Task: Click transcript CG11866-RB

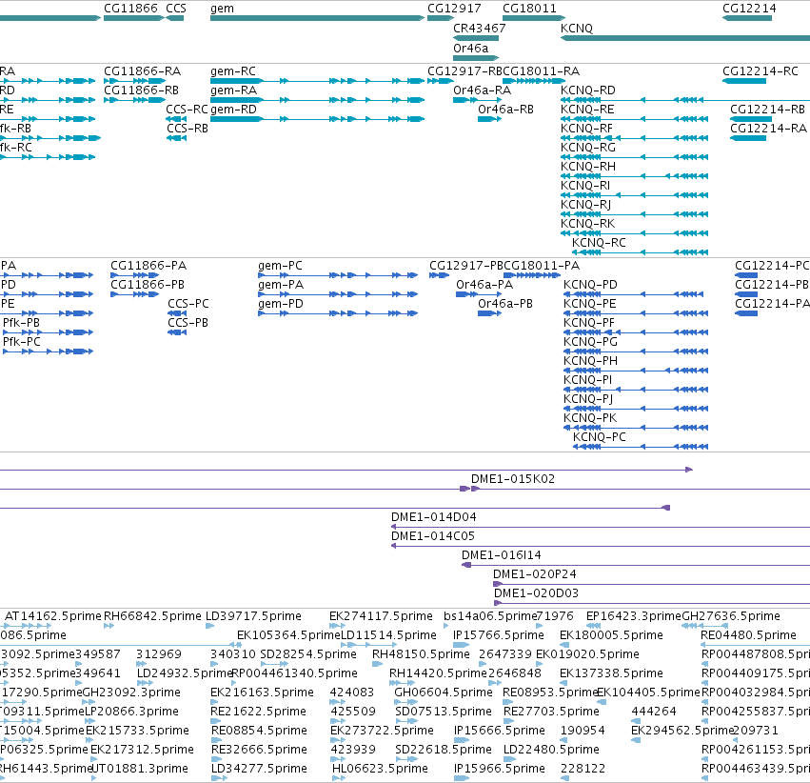Action: [134, 100]
